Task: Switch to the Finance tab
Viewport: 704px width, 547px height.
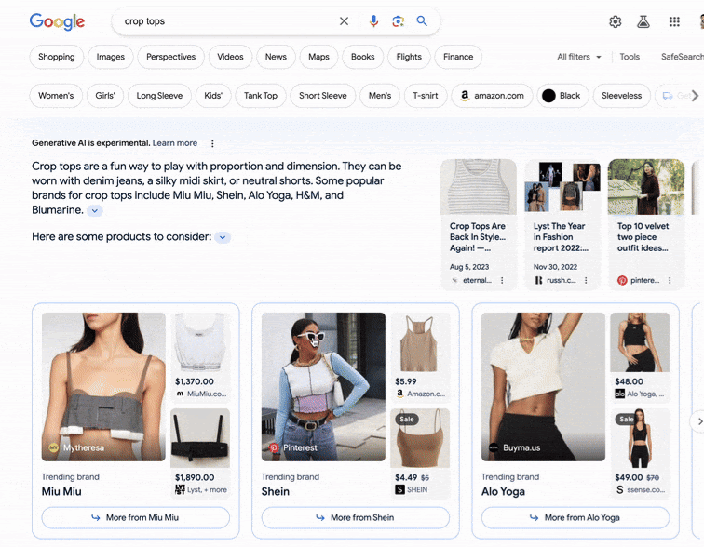Action: (x=458, y=57)
